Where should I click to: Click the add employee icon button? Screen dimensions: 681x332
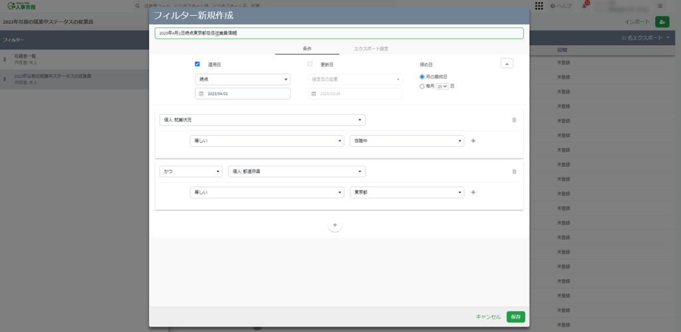click(662, 22)
